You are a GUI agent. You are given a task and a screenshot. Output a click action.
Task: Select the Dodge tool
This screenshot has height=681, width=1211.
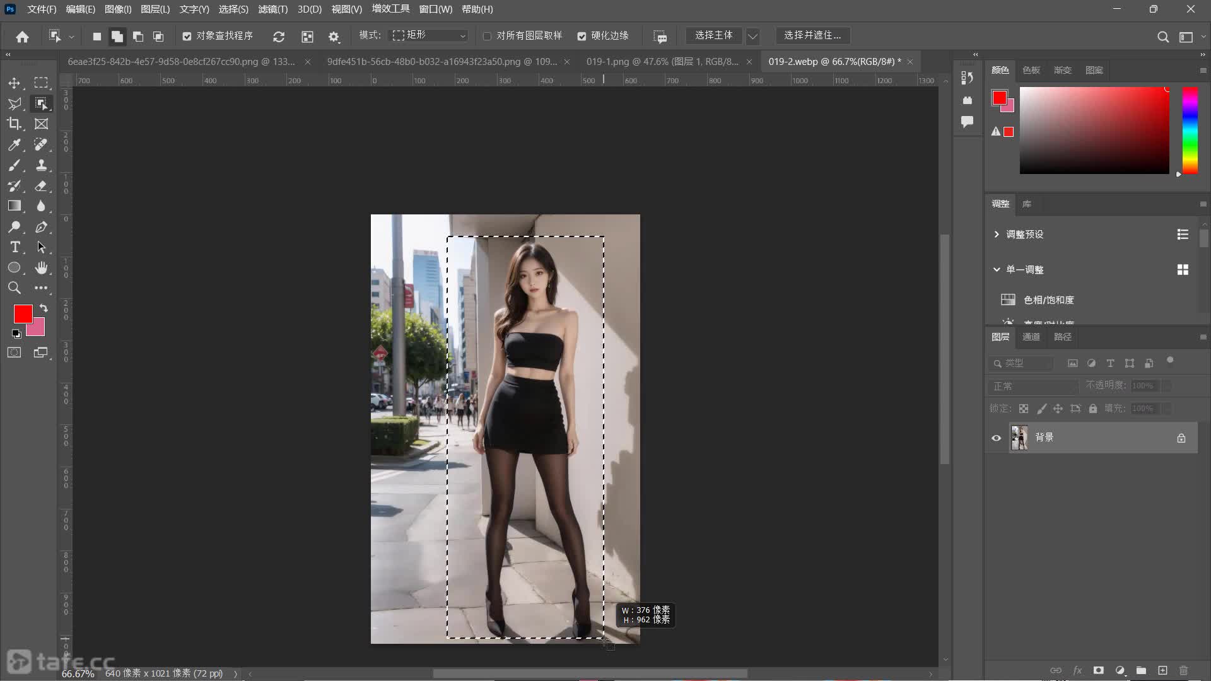[15, 227]
